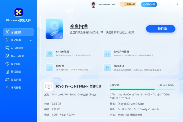Screen dimensions: 183x122
Task: Open 错误清理 in the sidebar
Action: tap(18, 72)
